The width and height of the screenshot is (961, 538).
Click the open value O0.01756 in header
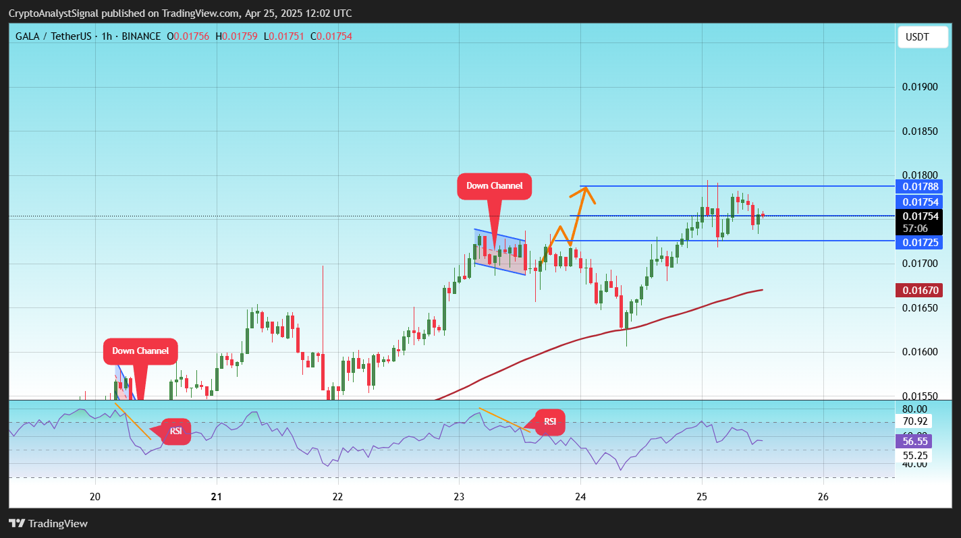point(188,36)
